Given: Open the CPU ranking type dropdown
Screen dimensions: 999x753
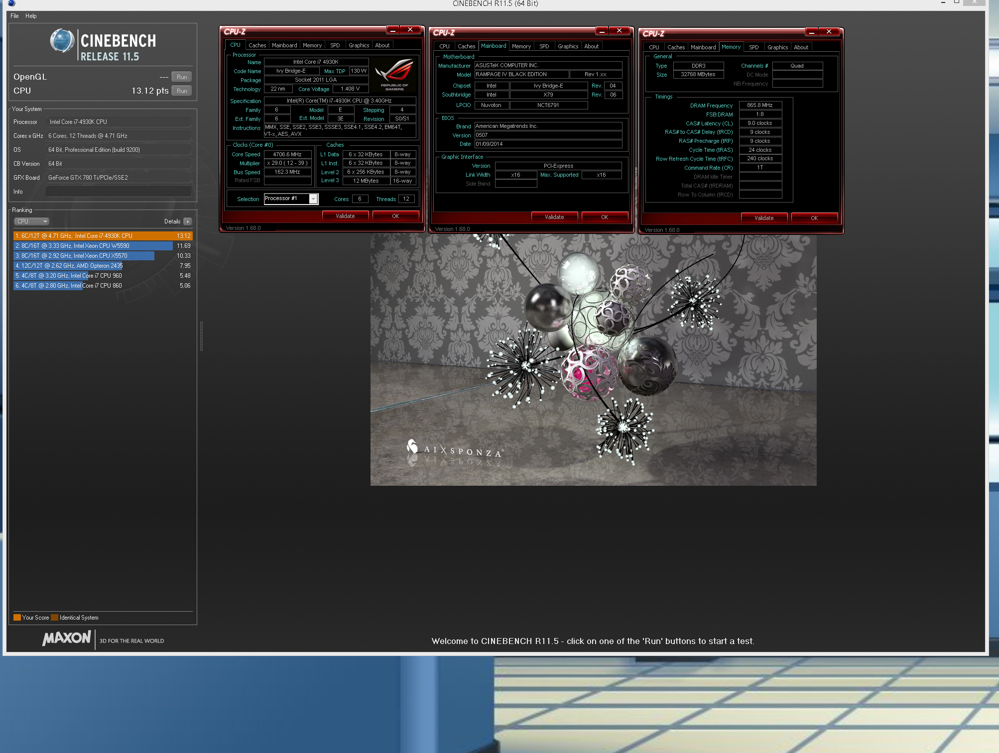Looking at the screenshot, I should pyautogui.click(x=31, y=221).
